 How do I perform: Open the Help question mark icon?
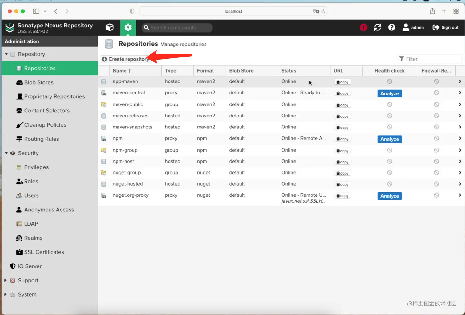(391, 27)
